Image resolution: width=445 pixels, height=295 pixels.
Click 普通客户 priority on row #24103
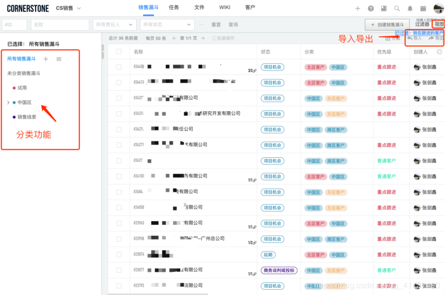point(386,176)
